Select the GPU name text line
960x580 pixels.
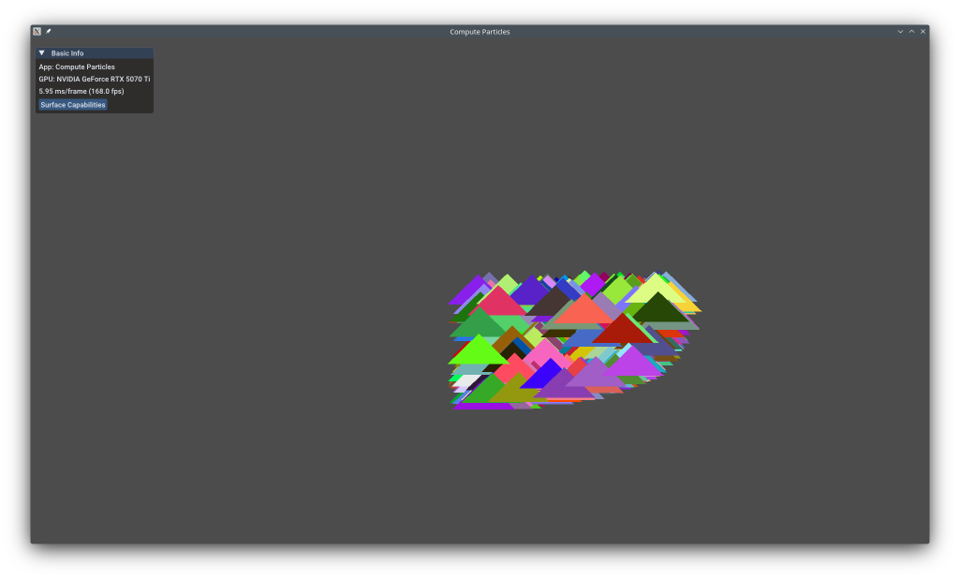[x=94, y=79]
